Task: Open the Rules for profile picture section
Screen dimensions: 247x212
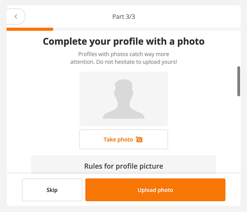Action: coord(124,166)
